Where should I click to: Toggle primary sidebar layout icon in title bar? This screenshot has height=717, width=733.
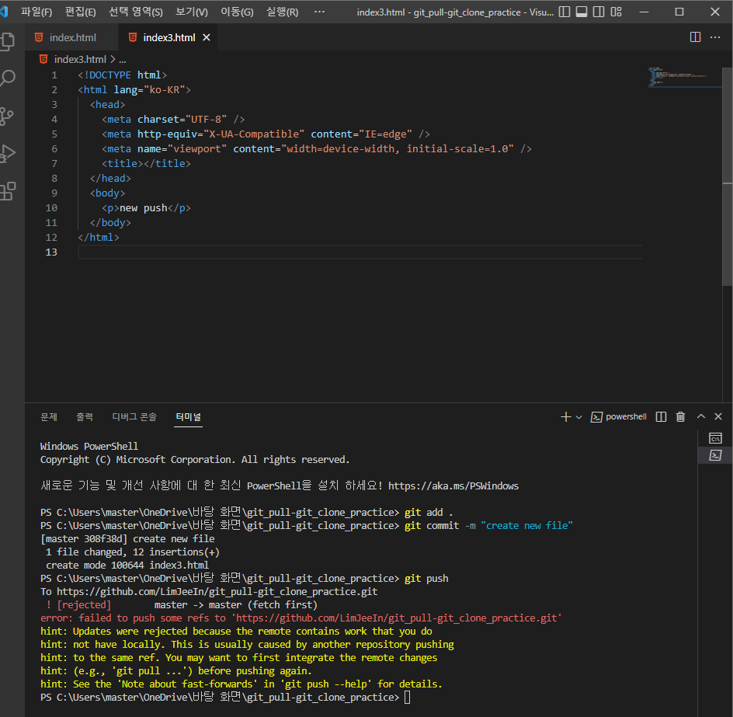tap(565, 12)
